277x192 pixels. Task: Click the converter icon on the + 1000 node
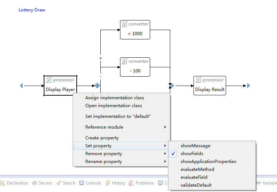pyautogui.click(x=125, y=24)
